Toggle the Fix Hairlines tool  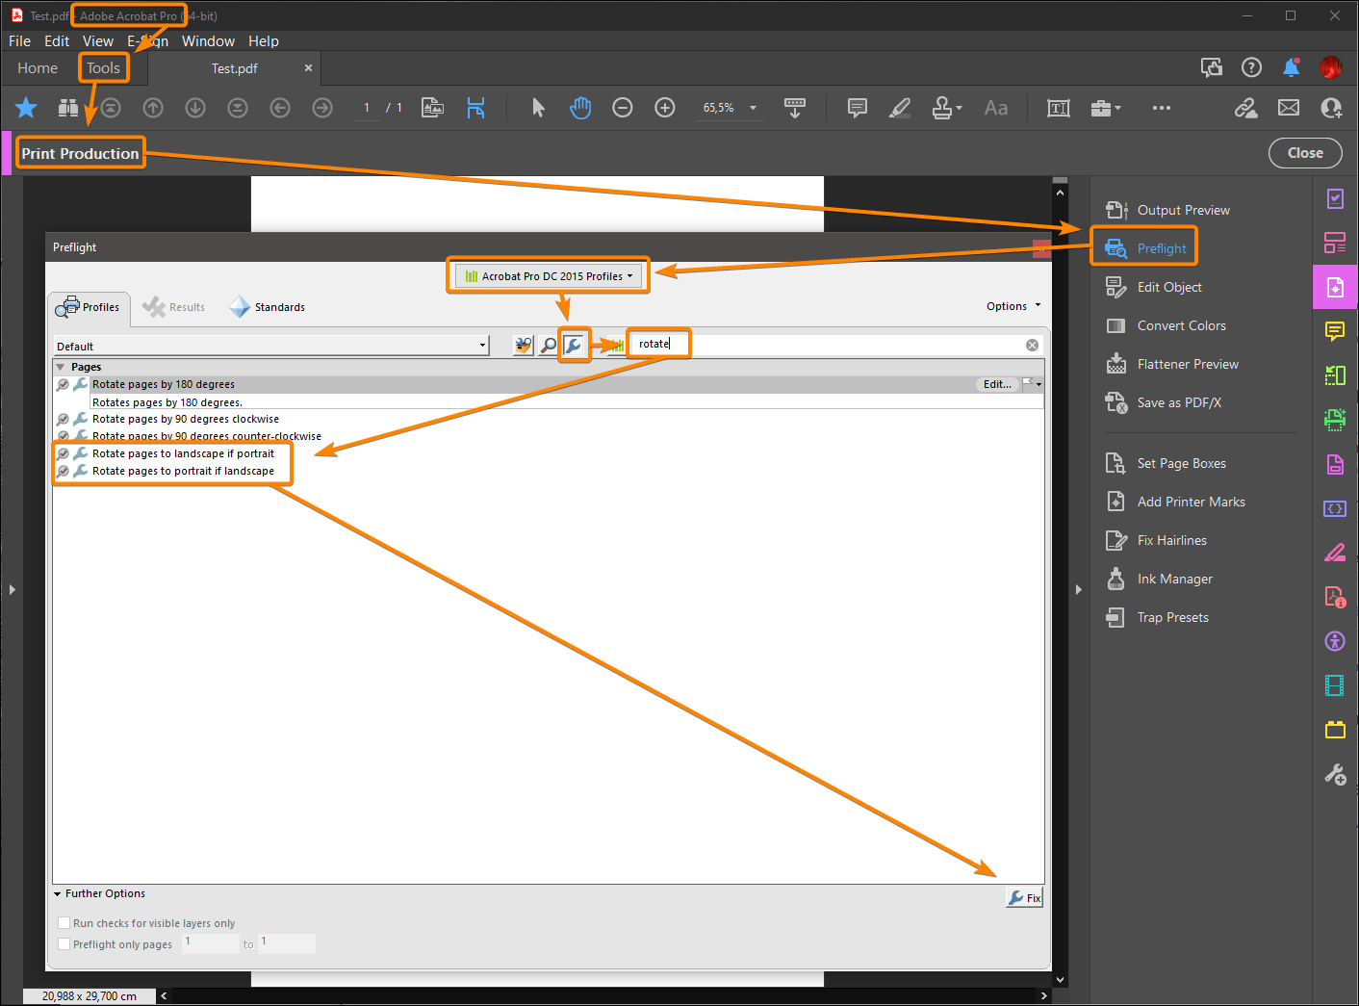tap(1170, 540)
